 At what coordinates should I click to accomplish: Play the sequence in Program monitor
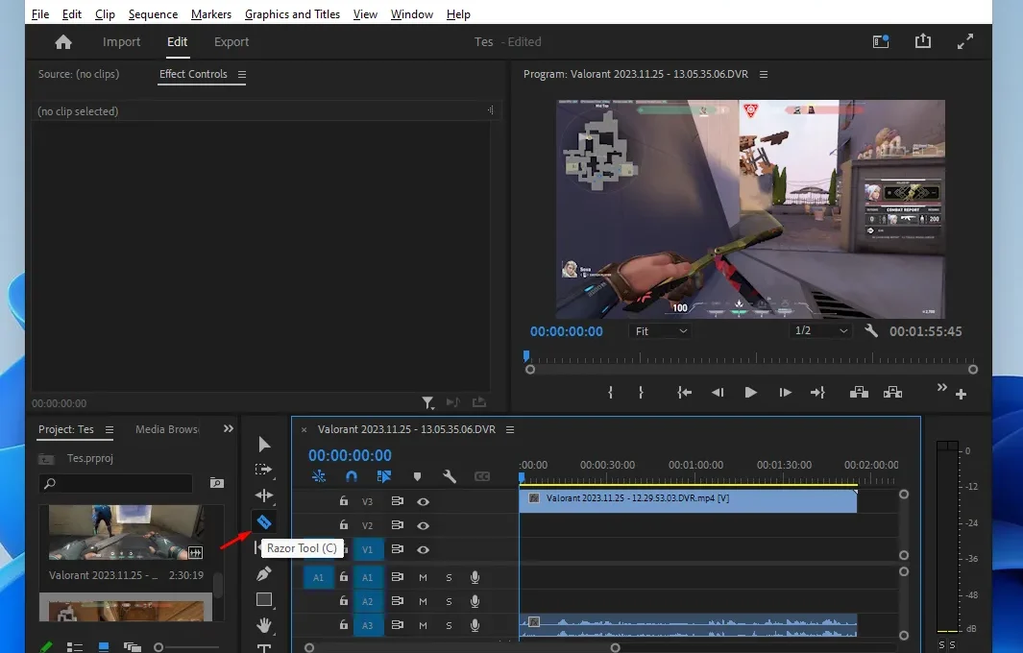[751, 392]
